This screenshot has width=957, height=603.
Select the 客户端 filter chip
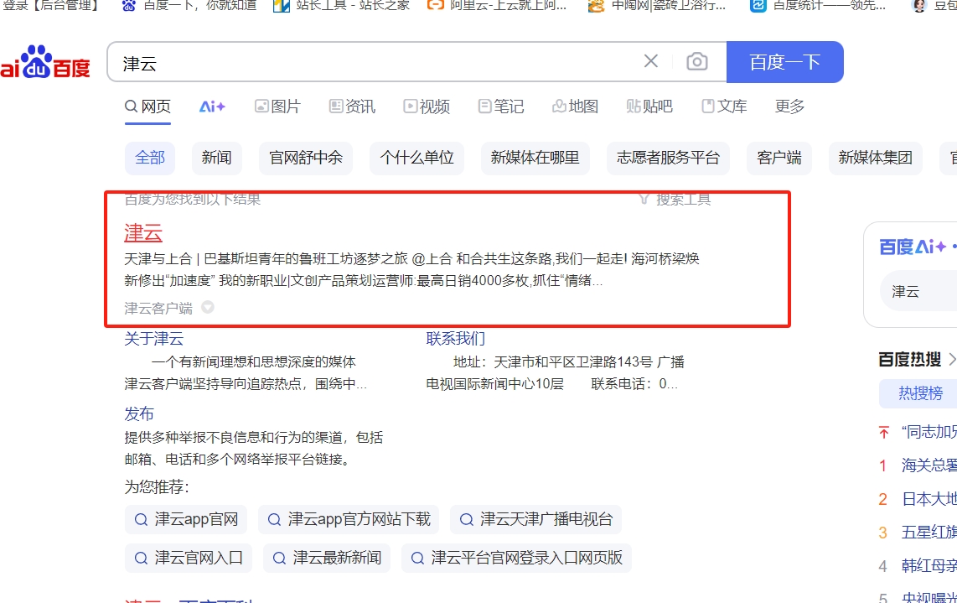[779, 159]
